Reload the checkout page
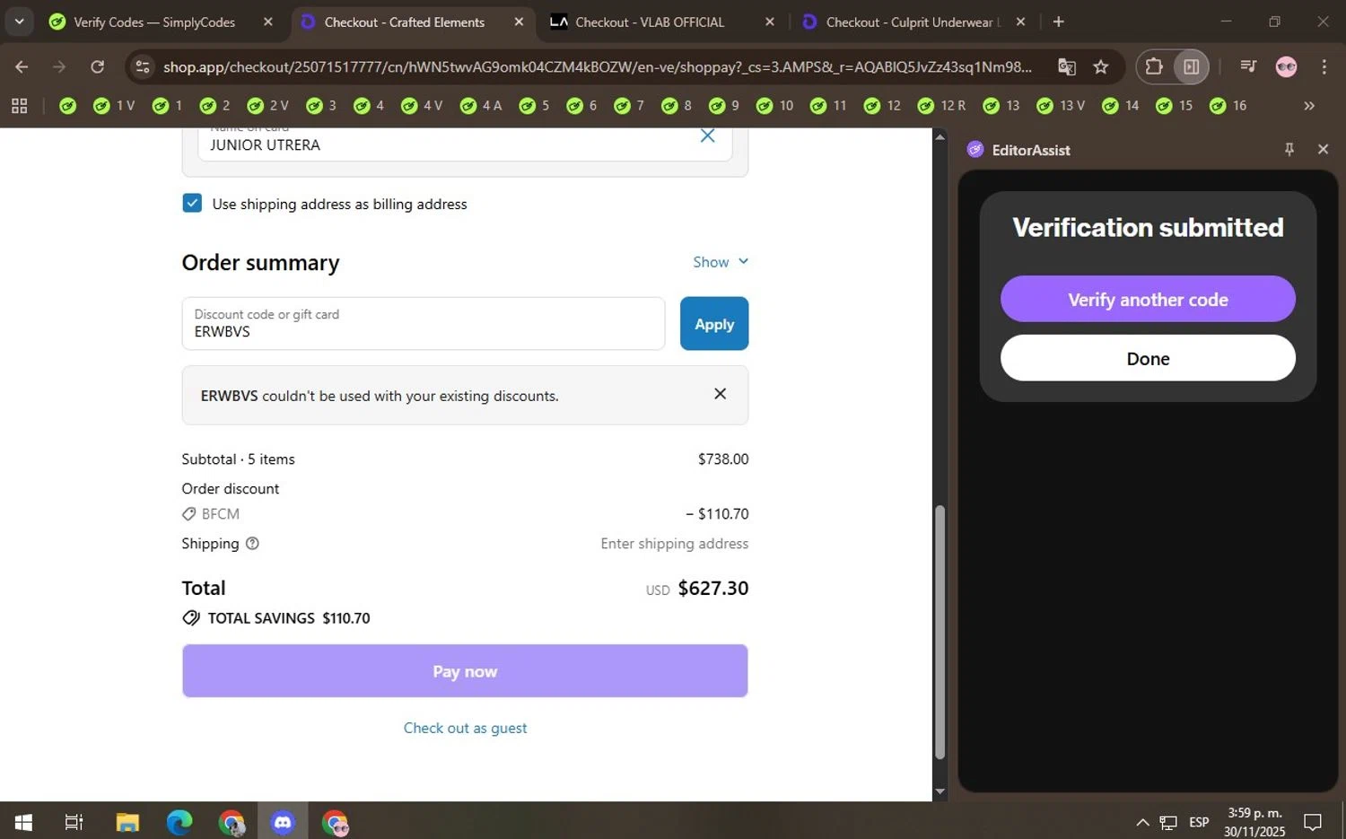Viewport: 1346px width, 839px height. click(x=97, y=66)
